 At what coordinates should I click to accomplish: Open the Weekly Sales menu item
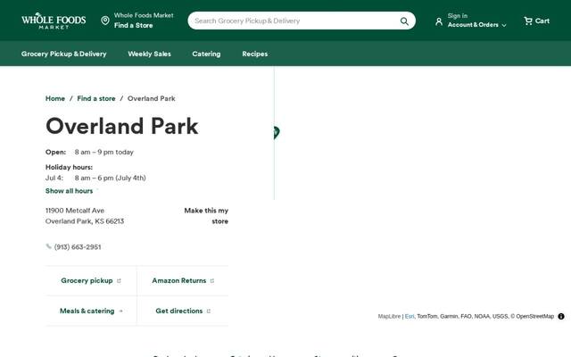tap(149, 54)
